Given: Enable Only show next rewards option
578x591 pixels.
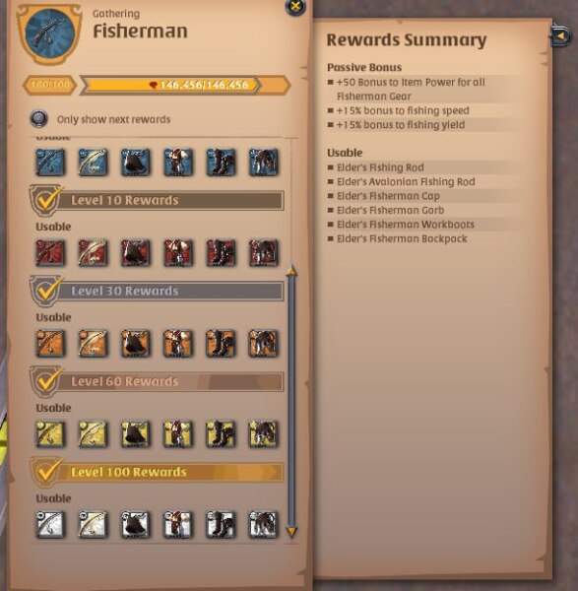Looking at the screenshot, I should [38, 119].
